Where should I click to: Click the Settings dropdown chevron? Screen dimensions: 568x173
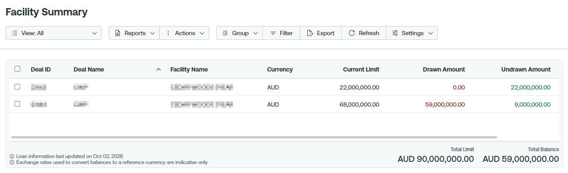430,33
